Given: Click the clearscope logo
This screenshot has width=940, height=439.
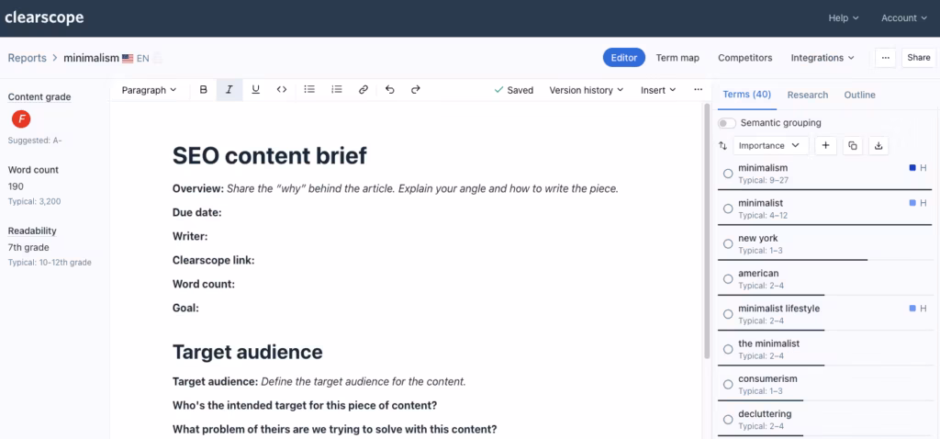Looking at the screenshot, I should (44, 18).
